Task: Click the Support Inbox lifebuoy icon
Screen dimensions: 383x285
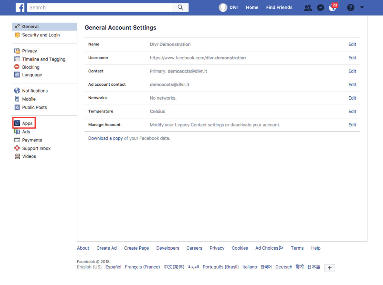Action: (17, 148)
